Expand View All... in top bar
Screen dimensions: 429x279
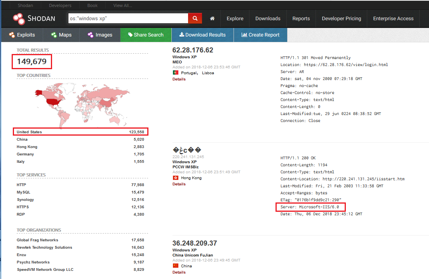click(x=122, y=5)
